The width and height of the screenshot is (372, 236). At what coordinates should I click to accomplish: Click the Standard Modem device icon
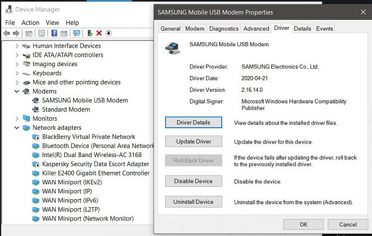coord(36,110)
